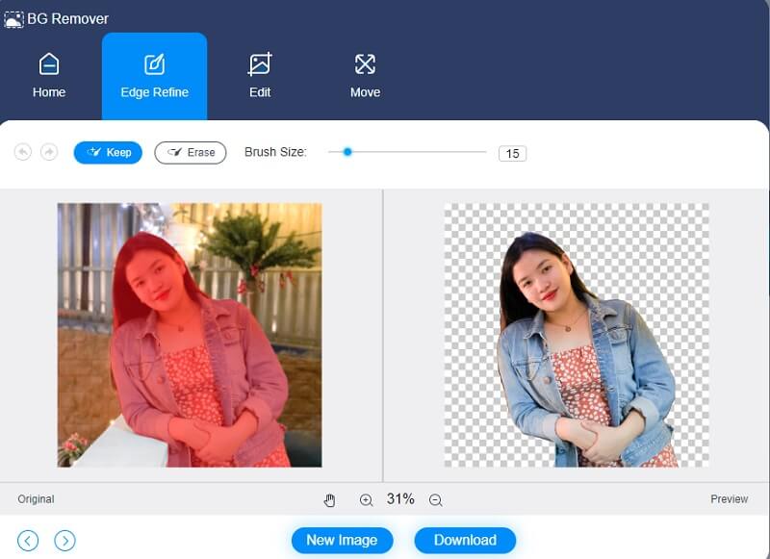Select the hand pan tool
The image size is (770, 559).
(330, 499)
